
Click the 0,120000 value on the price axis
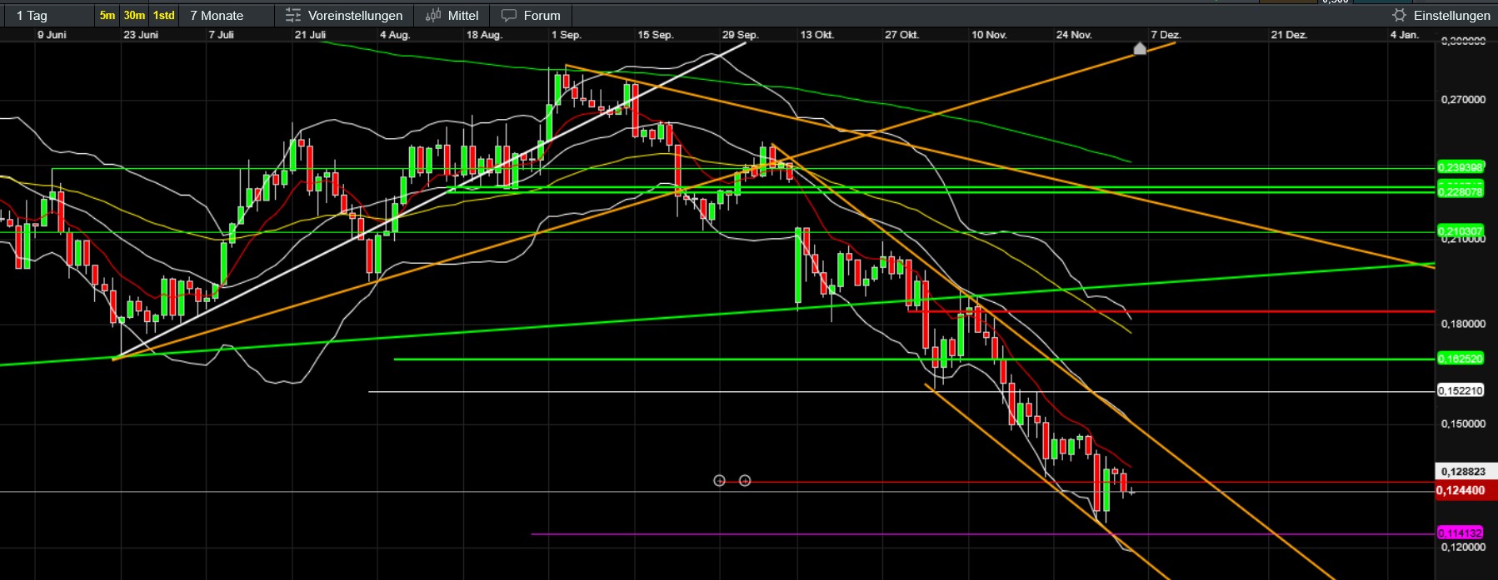click(1463, 547)
